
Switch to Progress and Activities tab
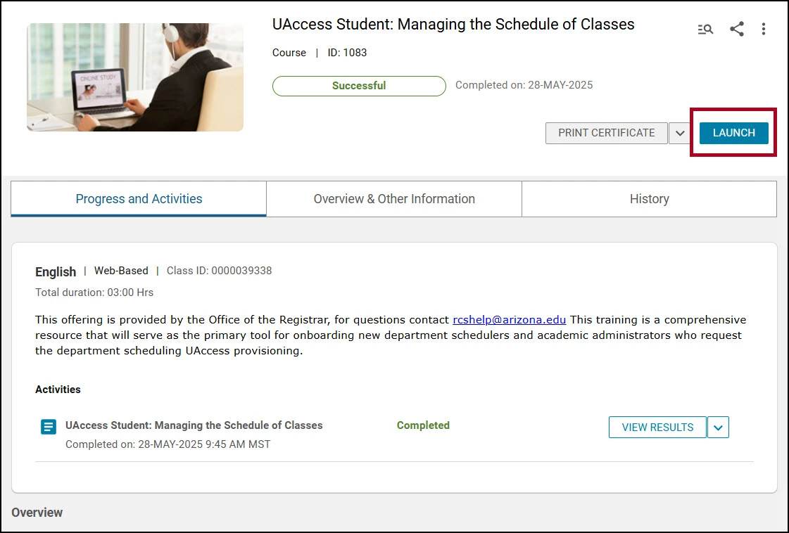139,199
